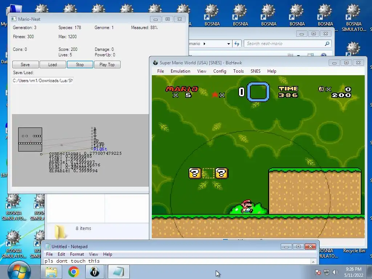Launch Google Chrome from the taskbar
372x279 pixels.
point(73,272)
